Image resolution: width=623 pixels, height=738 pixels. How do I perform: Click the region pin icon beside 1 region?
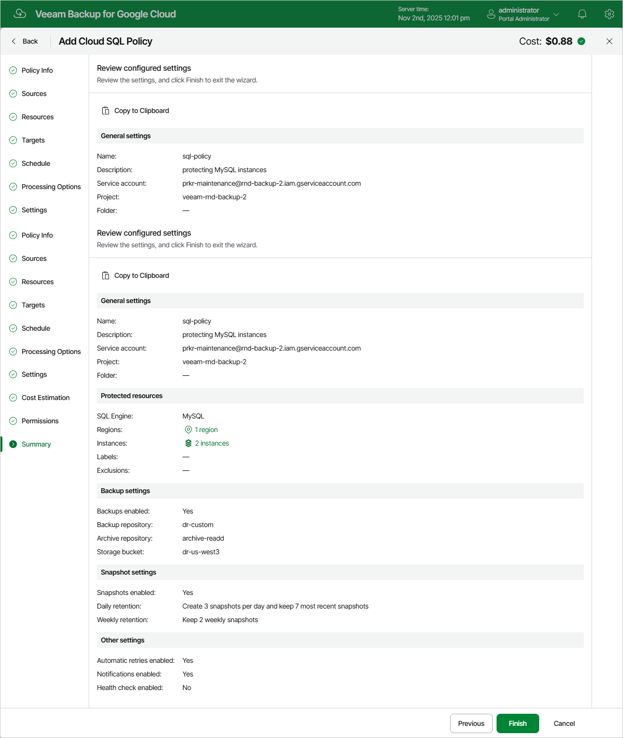coord(188,430)
